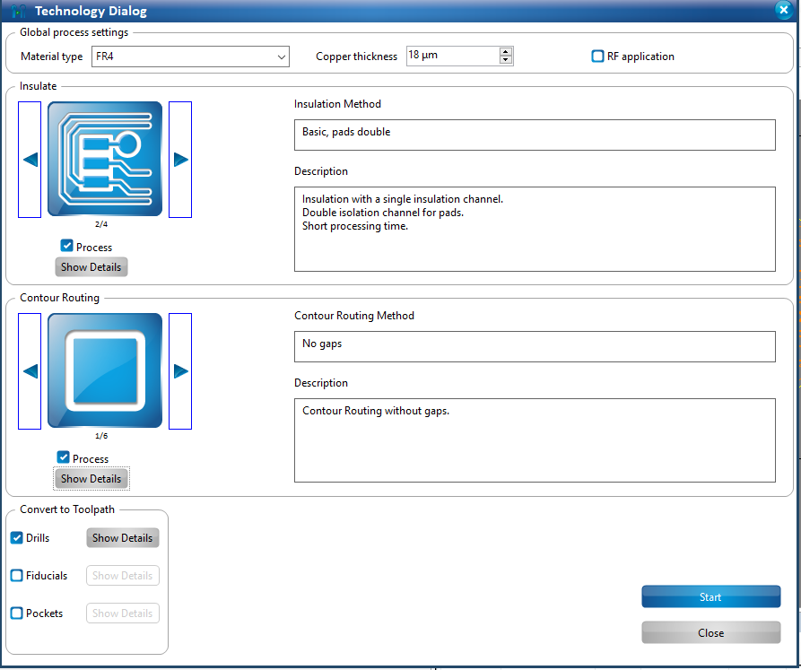801x670 pixels.
Task: Select the insulation method preview image
Action: [x=105, y=159]
